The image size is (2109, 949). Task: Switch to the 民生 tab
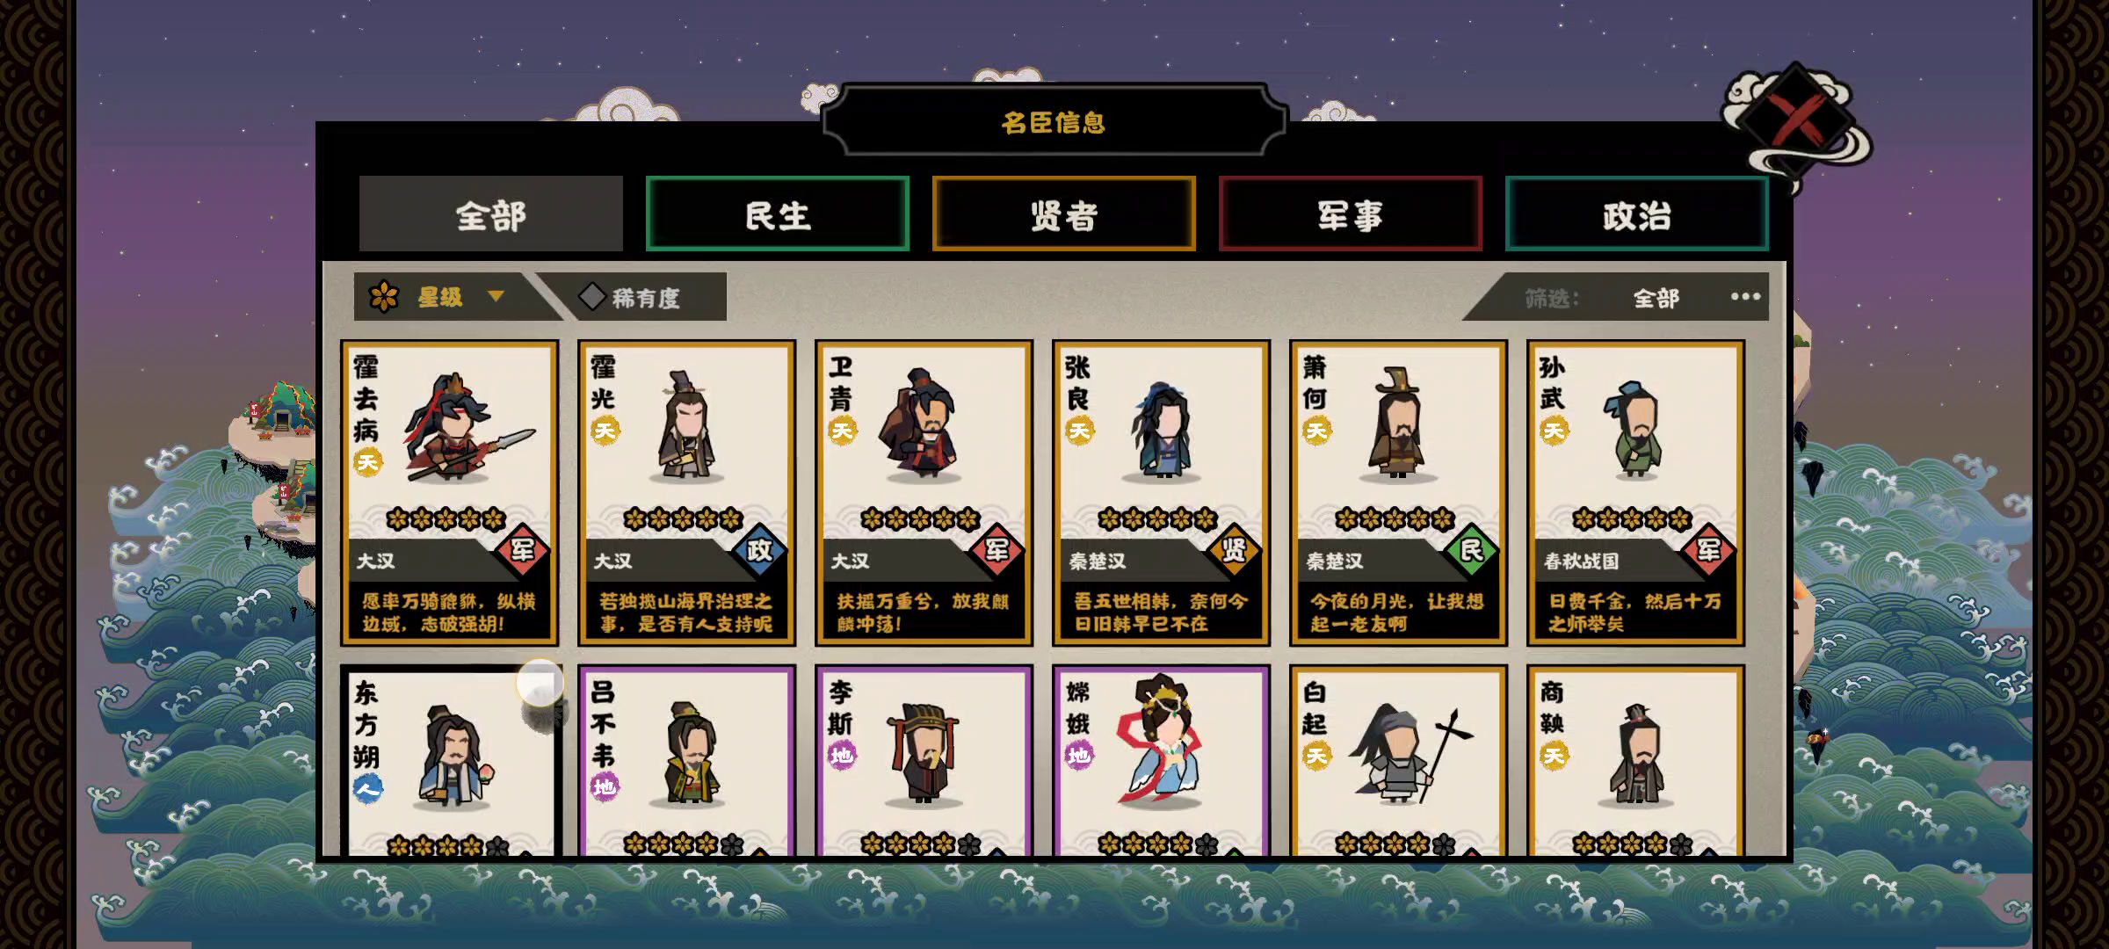[778, 214]
